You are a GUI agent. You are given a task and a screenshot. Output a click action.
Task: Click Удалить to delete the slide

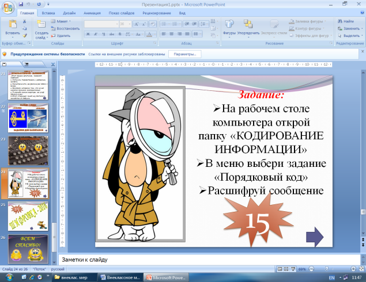coord(61,36)
